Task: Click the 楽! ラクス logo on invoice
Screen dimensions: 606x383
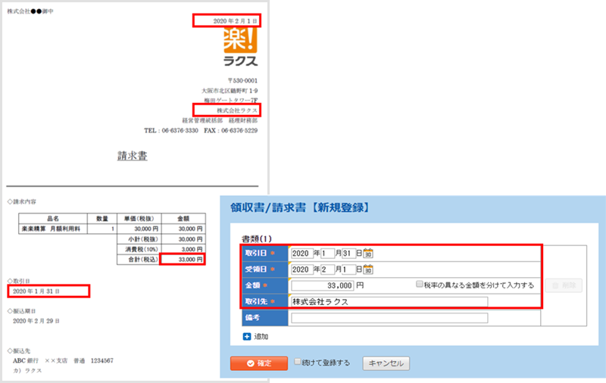Action: pyautogui.click(x=240, y=47)
